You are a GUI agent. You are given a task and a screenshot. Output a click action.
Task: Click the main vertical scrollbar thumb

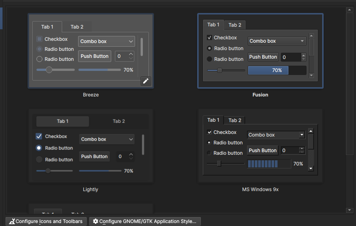coord(350,84)
